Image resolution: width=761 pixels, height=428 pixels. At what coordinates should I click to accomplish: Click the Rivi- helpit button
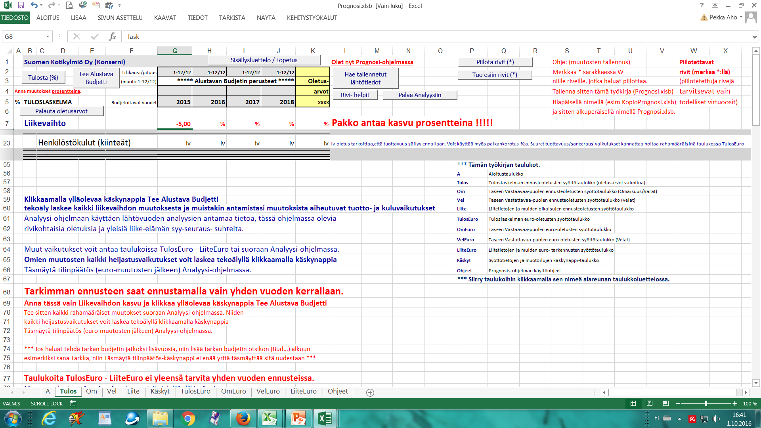[x=355, y=95]
